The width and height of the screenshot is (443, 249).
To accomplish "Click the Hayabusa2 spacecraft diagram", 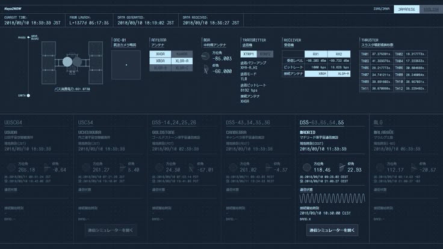I will point(72,62).
